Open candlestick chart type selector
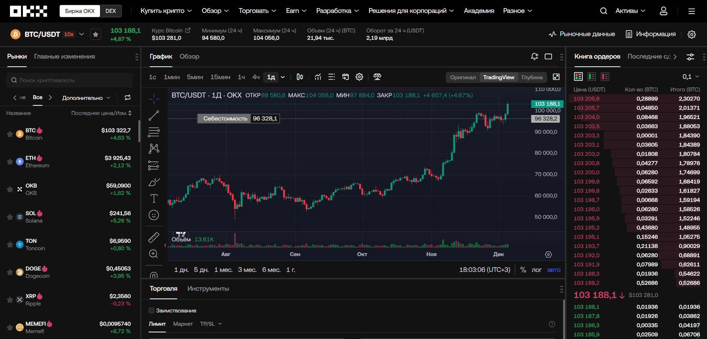The height and width of the screenshot is (339, 707). point(300,77)
